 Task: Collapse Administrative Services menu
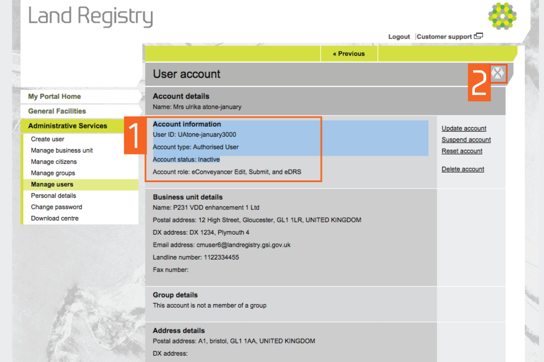click(67, 126)
